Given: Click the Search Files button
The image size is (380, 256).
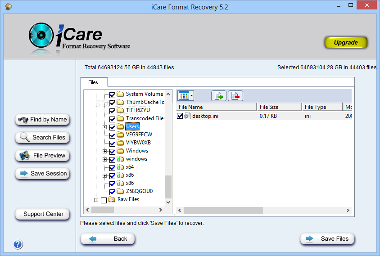Looking at the screenshot, I should point(42,138).
